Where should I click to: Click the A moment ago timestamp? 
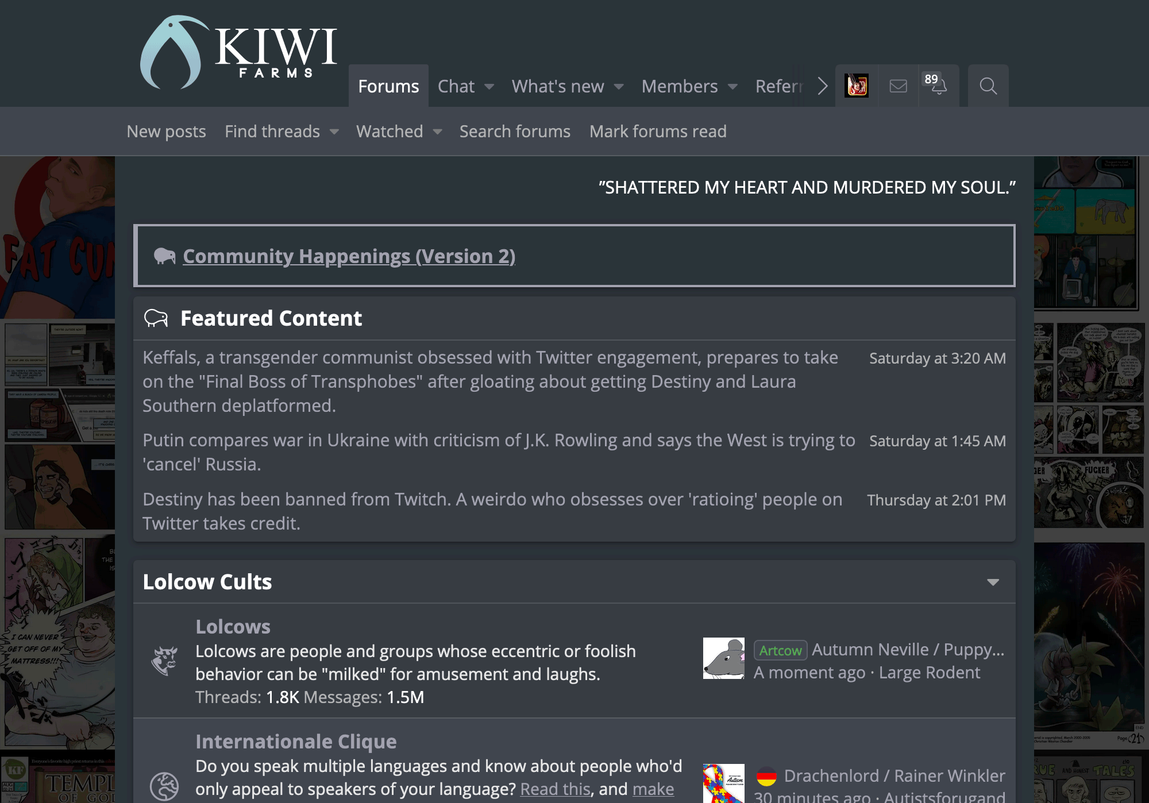pos(809,673)
